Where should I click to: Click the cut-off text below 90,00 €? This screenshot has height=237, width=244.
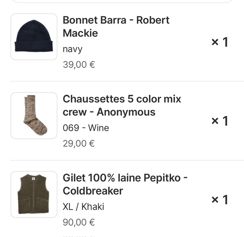click(x=79, y=236)
